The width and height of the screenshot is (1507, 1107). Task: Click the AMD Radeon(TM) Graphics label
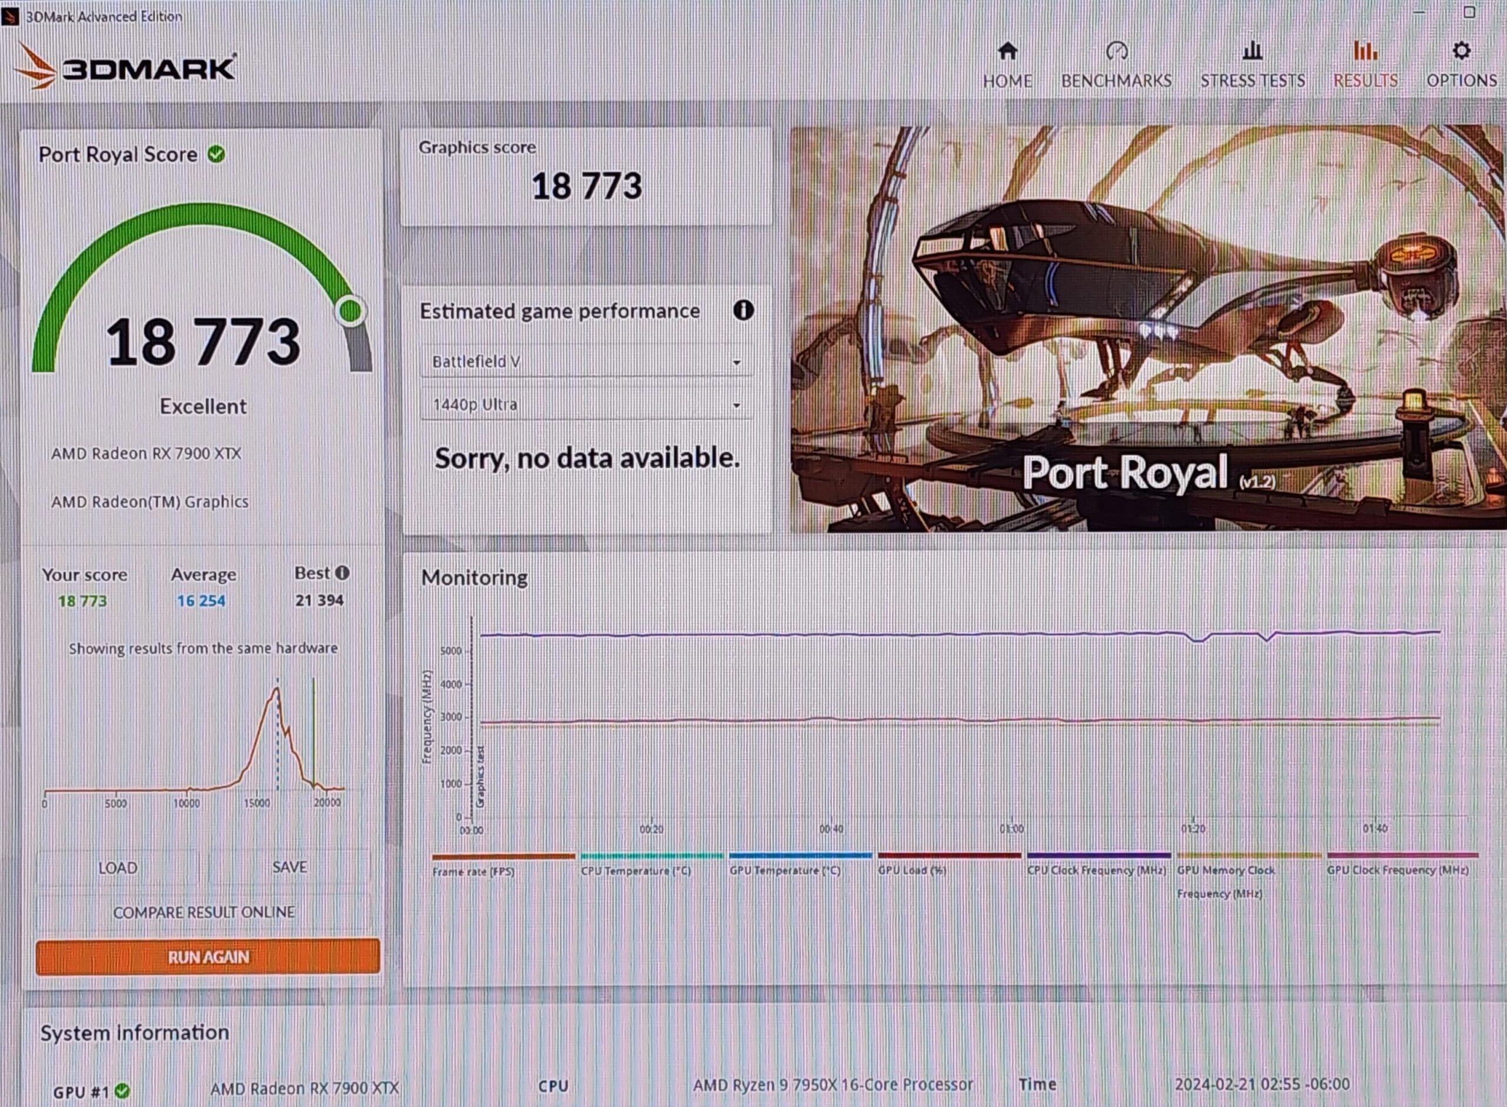pos(150,502)
